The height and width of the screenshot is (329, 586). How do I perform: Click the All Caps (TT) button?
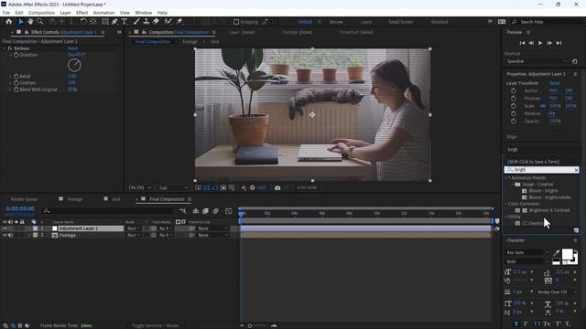[x=537, y=324]
